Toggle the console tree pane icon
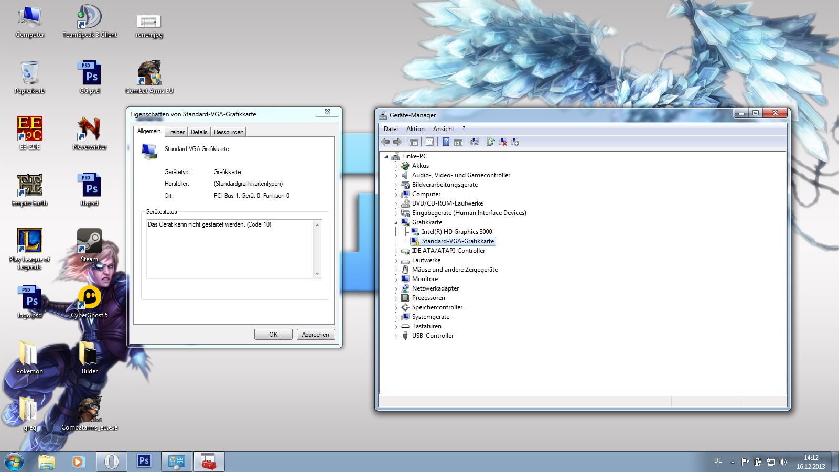The width and height of the screenshot is (839, 472). [414, 142]
